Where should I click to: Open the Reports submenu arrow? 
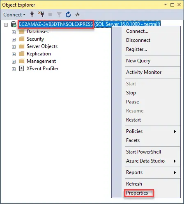tap(175, 172)
